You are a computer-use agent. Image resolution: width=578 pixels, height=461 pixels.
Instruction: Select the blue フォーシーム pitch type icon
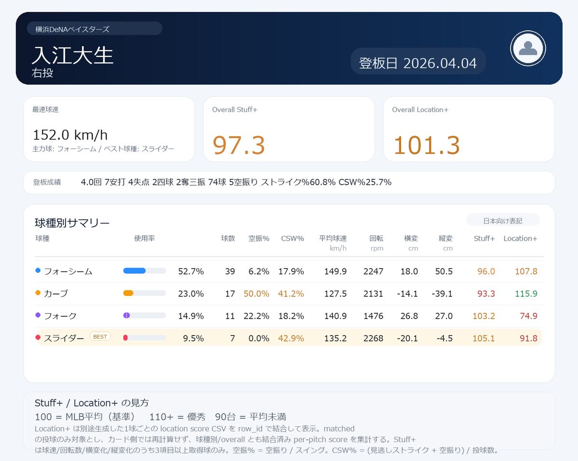(37, 271)
